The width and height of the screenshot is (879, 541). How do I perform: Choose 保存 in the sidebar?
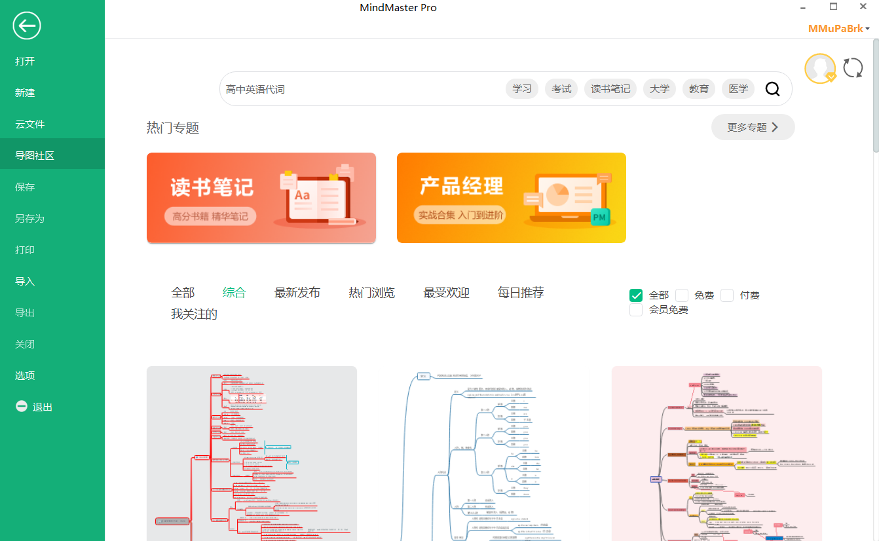tap(52, 187)
